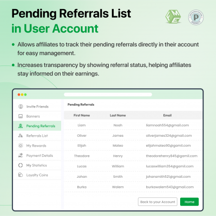Click the liamnoah554@gmail.com email cell
This screenshot has width=216, height=216.
[167, 125]
